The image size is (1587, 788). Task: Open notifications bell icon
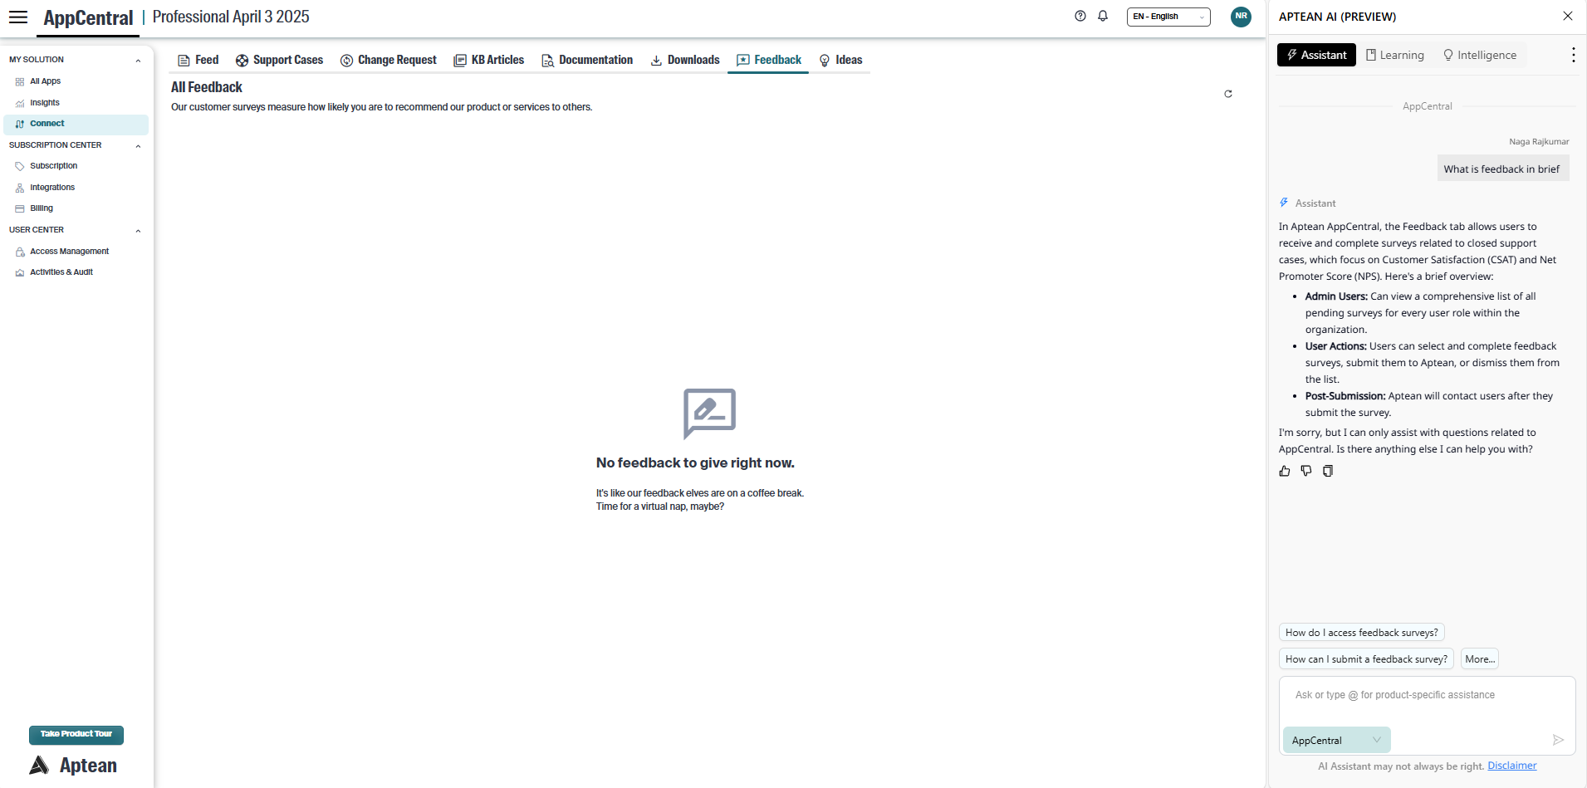(1103, 16)
